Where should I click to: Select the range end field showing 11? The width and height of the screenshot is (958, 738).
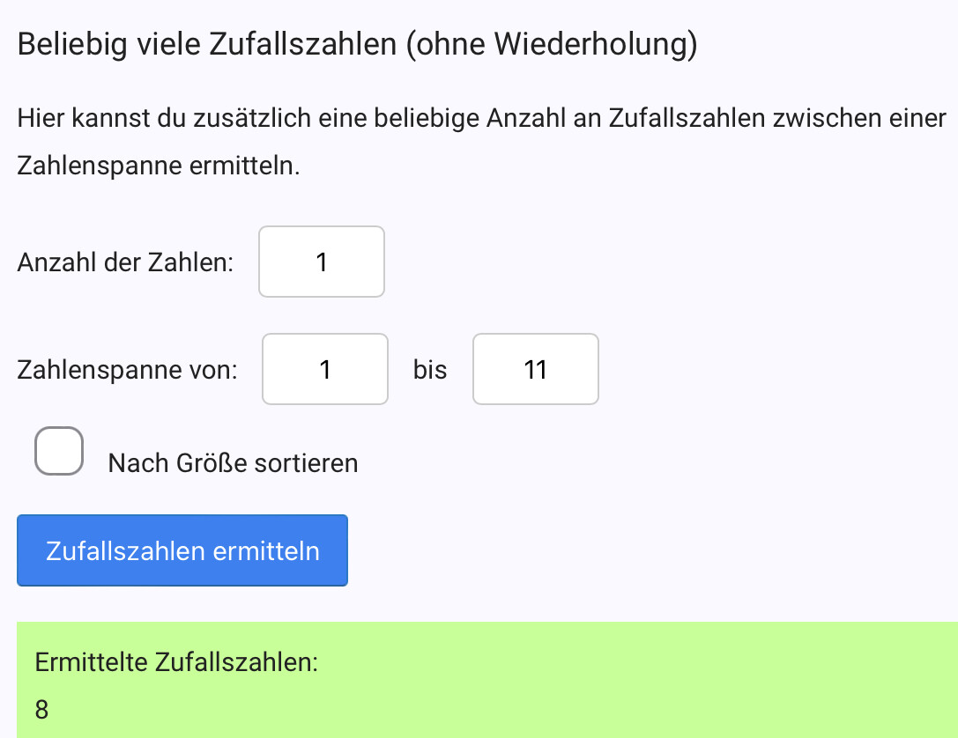point(536,370)
